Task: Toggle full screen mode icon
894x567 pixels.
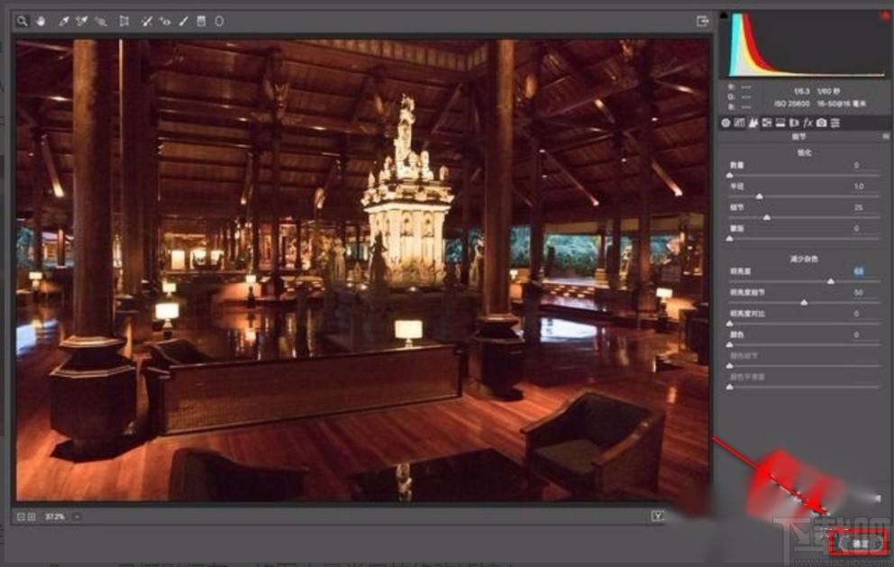Action: [702, 21]
